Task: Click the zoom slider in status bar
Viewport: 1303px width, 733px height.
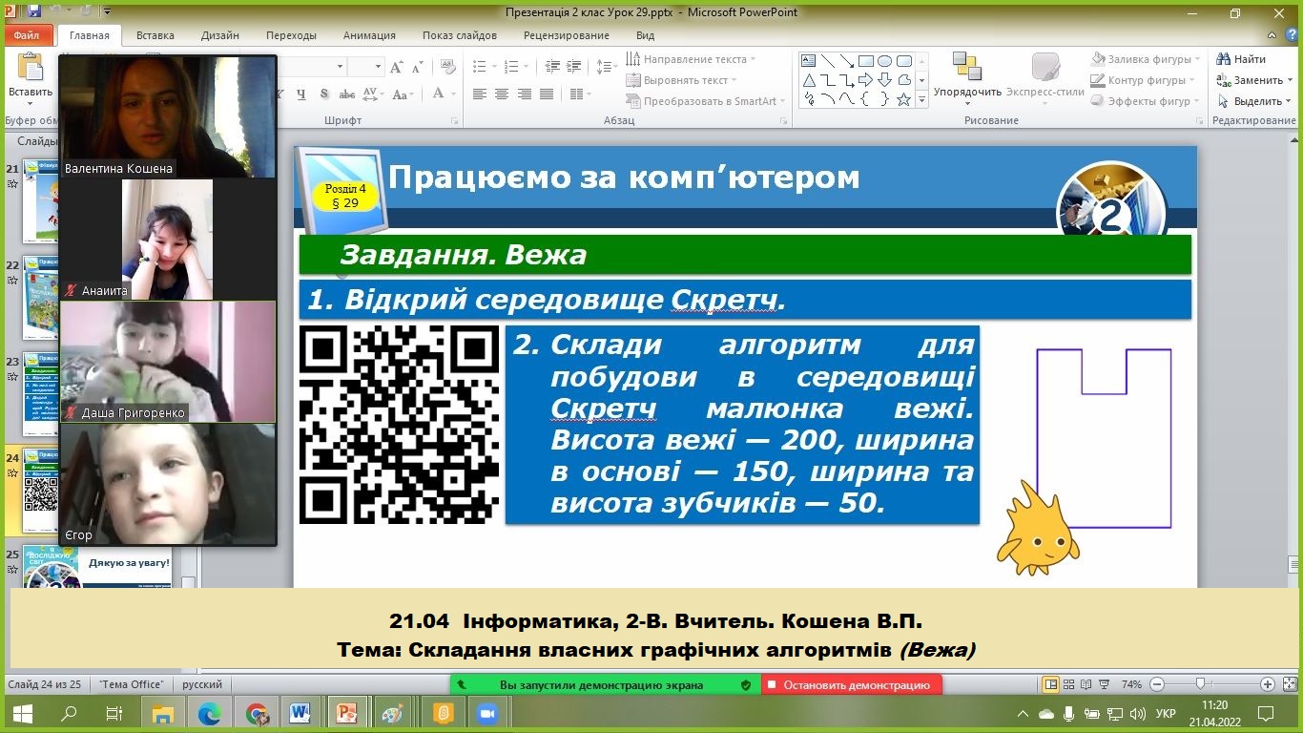Action: click(1200, 684)
